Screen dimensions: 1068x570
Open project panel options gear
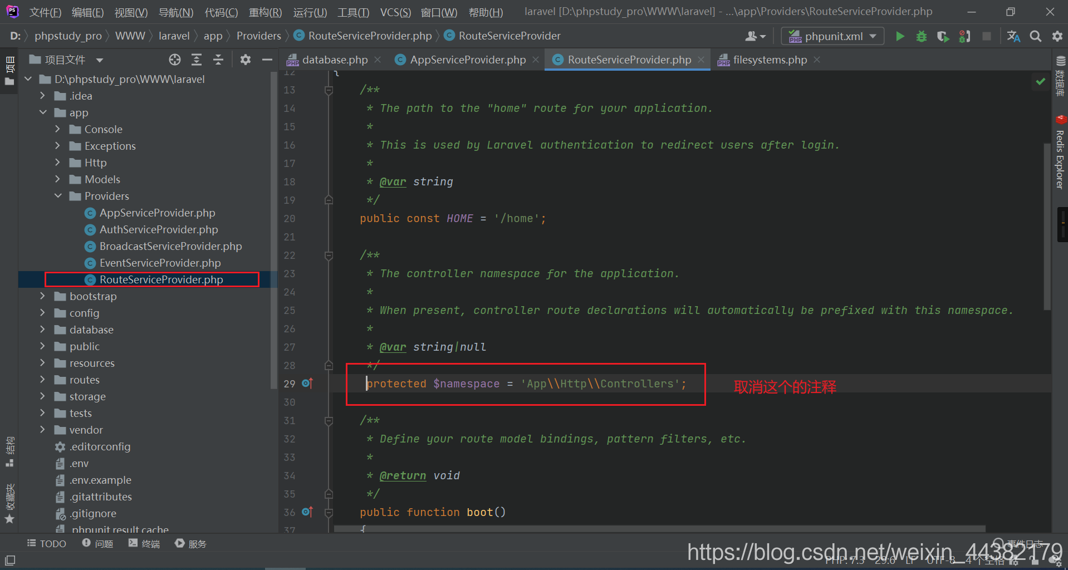(246, 60)
